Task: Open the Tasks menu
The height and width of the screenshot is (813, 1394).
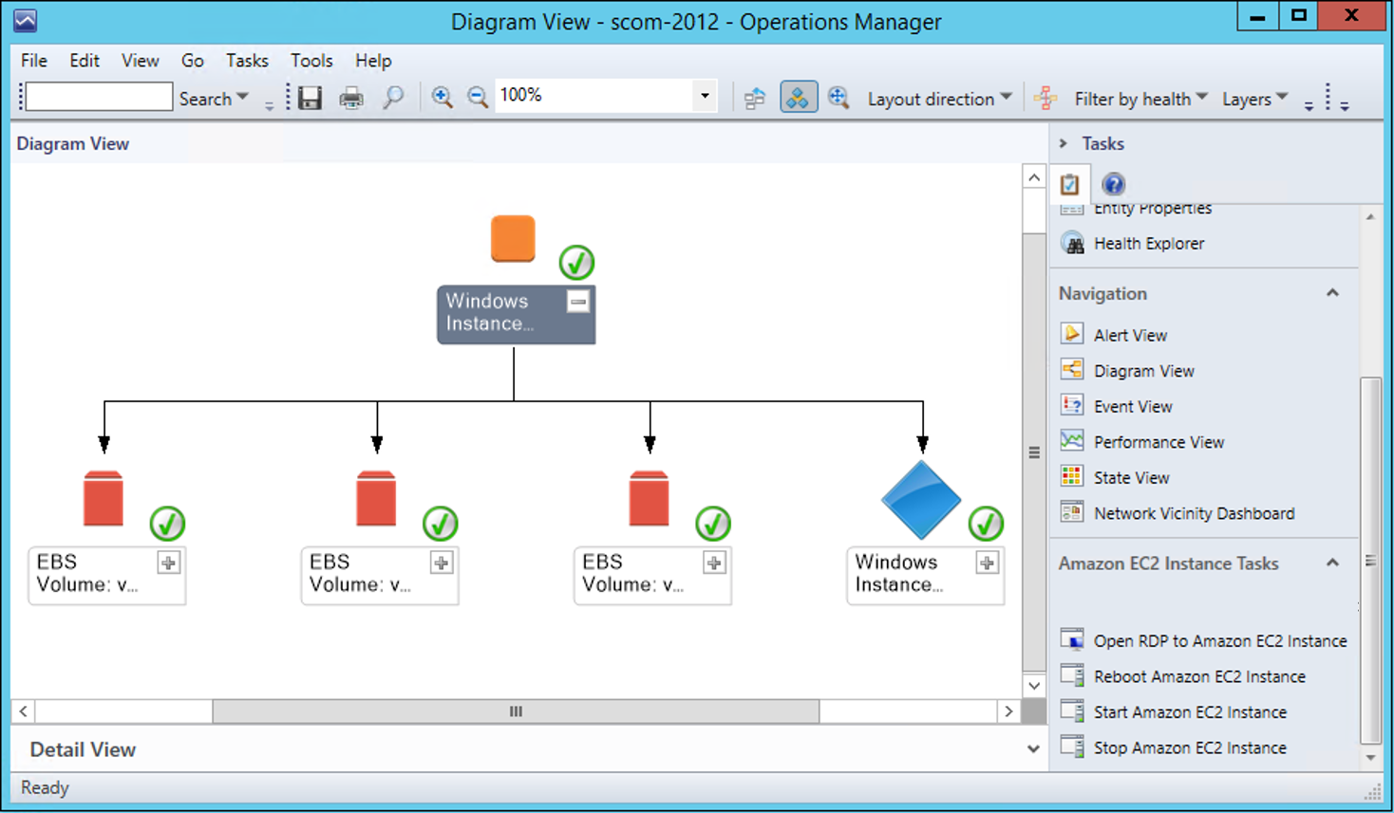Action: [x=247, y=61]
